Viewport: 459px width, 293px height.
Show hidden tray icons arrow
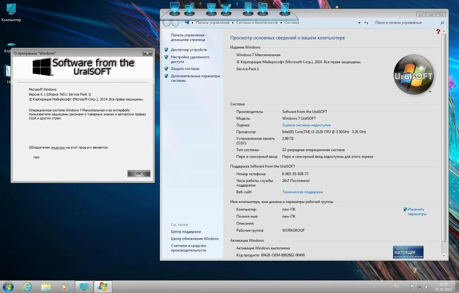pos(405,287)
